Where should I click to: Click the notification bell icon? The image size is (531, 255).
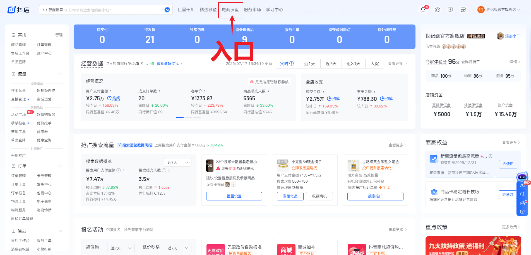pyautogui.click(x=423, y=10)
